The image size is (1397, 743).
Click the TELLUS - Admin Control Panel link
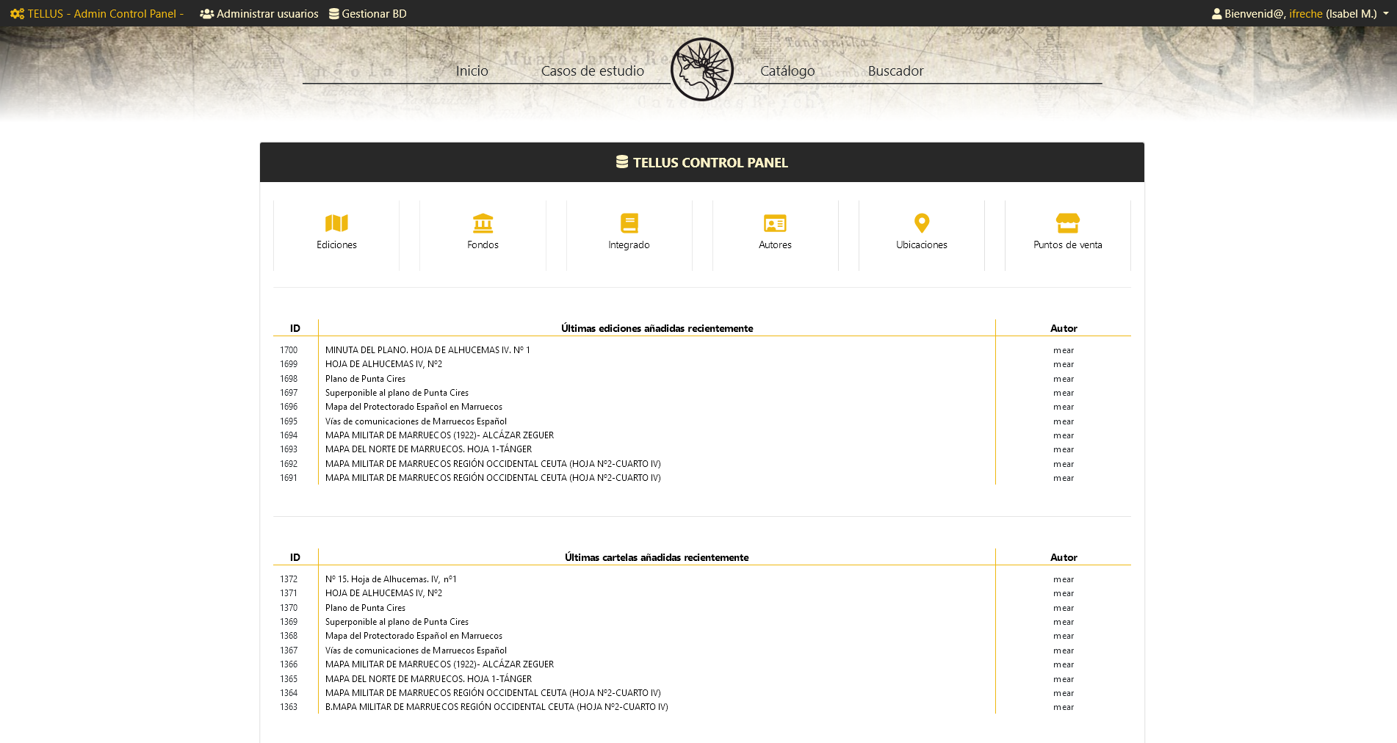pos(104,13)
